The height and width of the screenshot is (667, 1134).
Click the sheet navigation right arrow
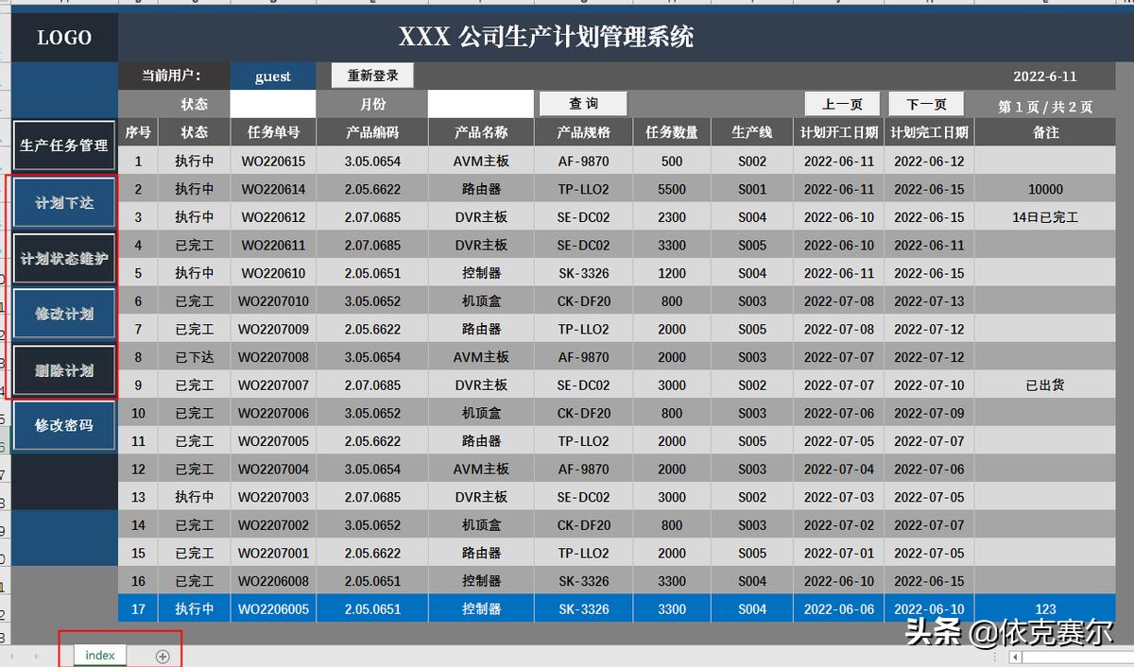pos(38,655)
